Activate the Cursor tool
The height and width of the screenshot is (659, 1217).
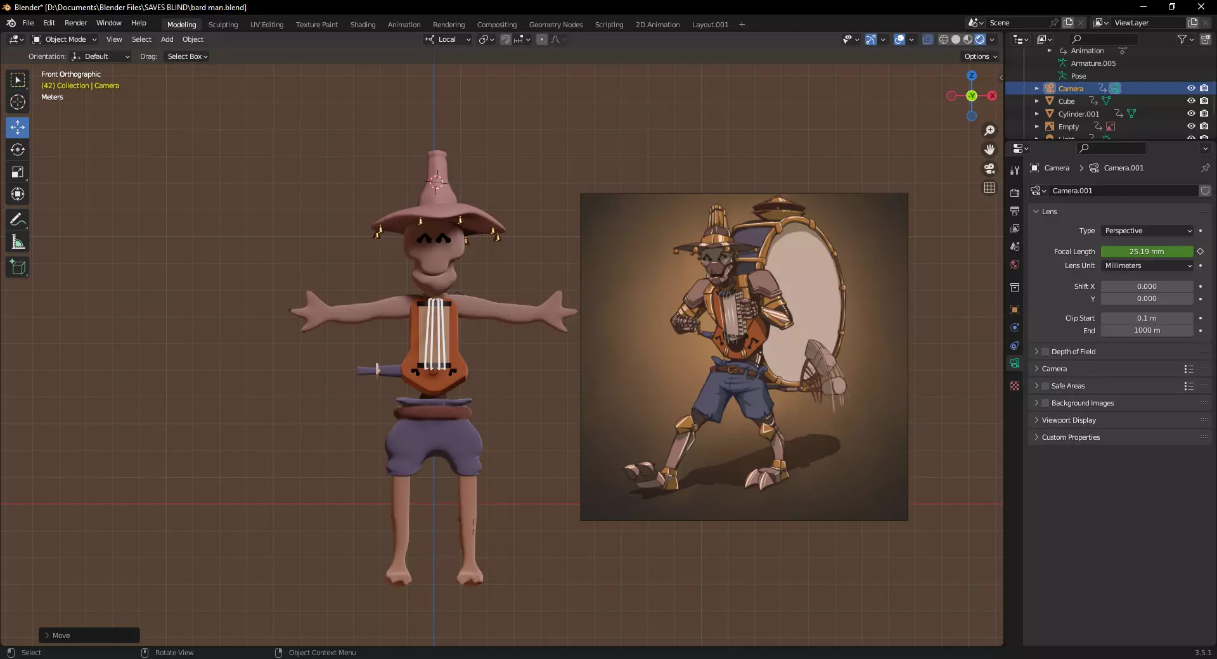click(18, 102)
